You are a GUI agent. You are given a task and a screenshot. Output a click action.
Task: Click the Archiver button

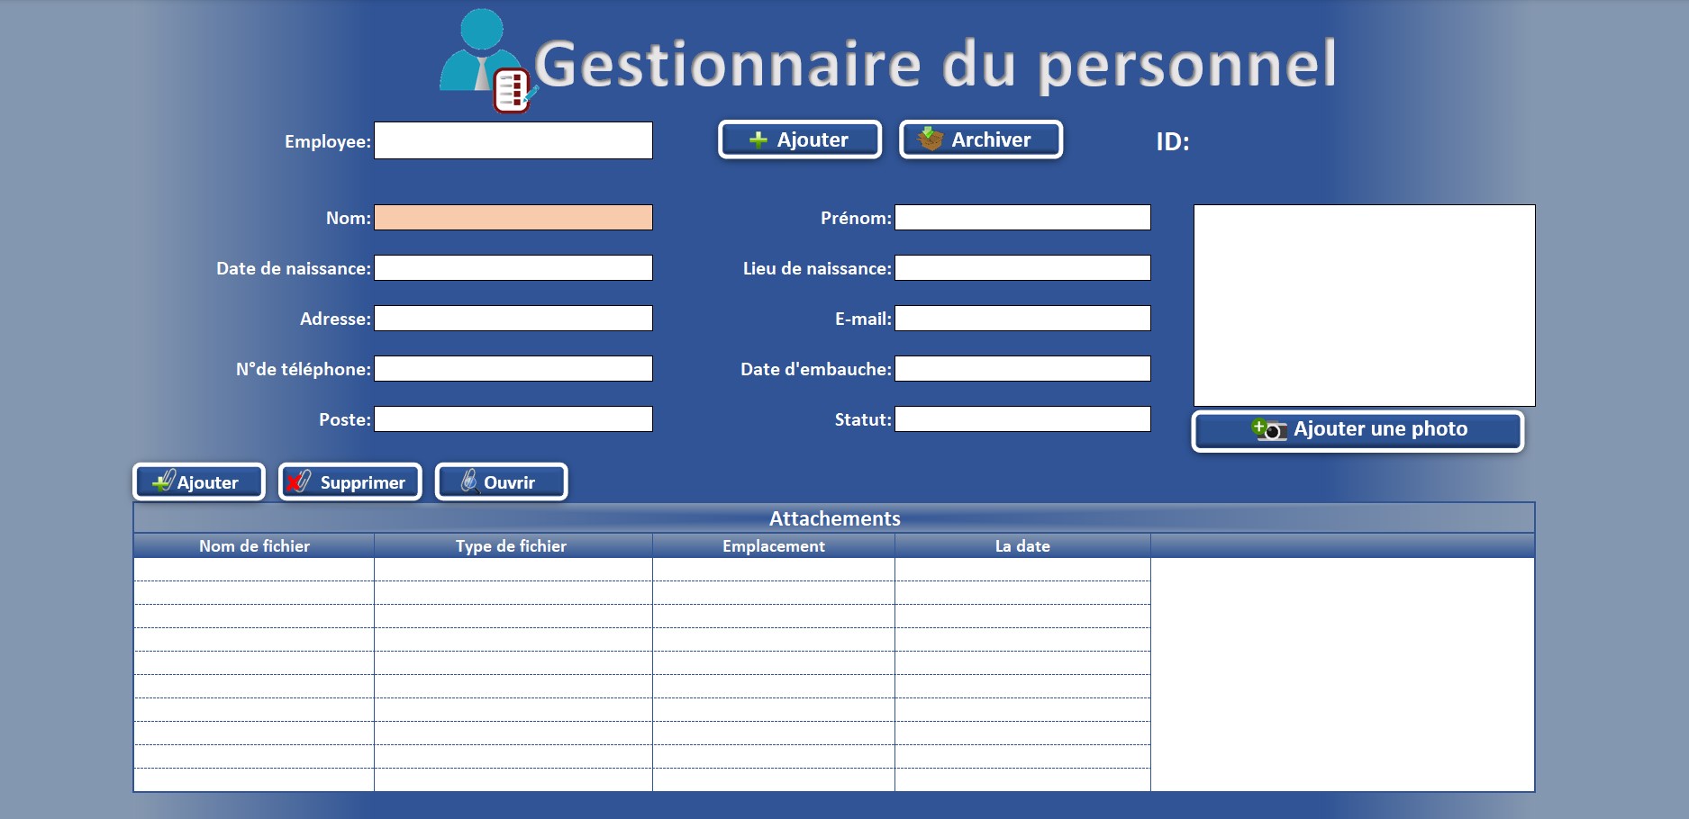point(981,139)
